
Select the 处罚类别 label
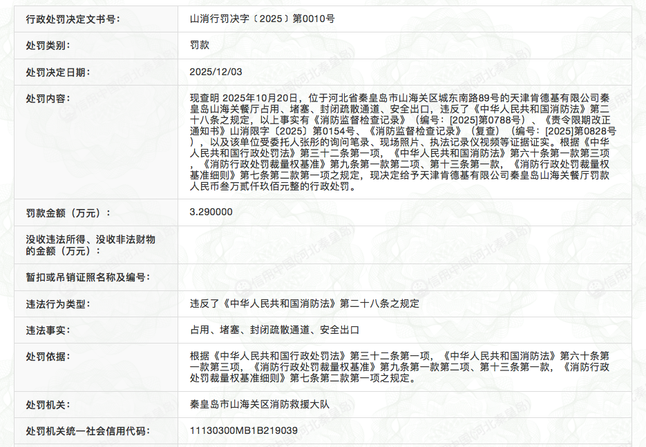pyautogui.click(x=48, y=46)
